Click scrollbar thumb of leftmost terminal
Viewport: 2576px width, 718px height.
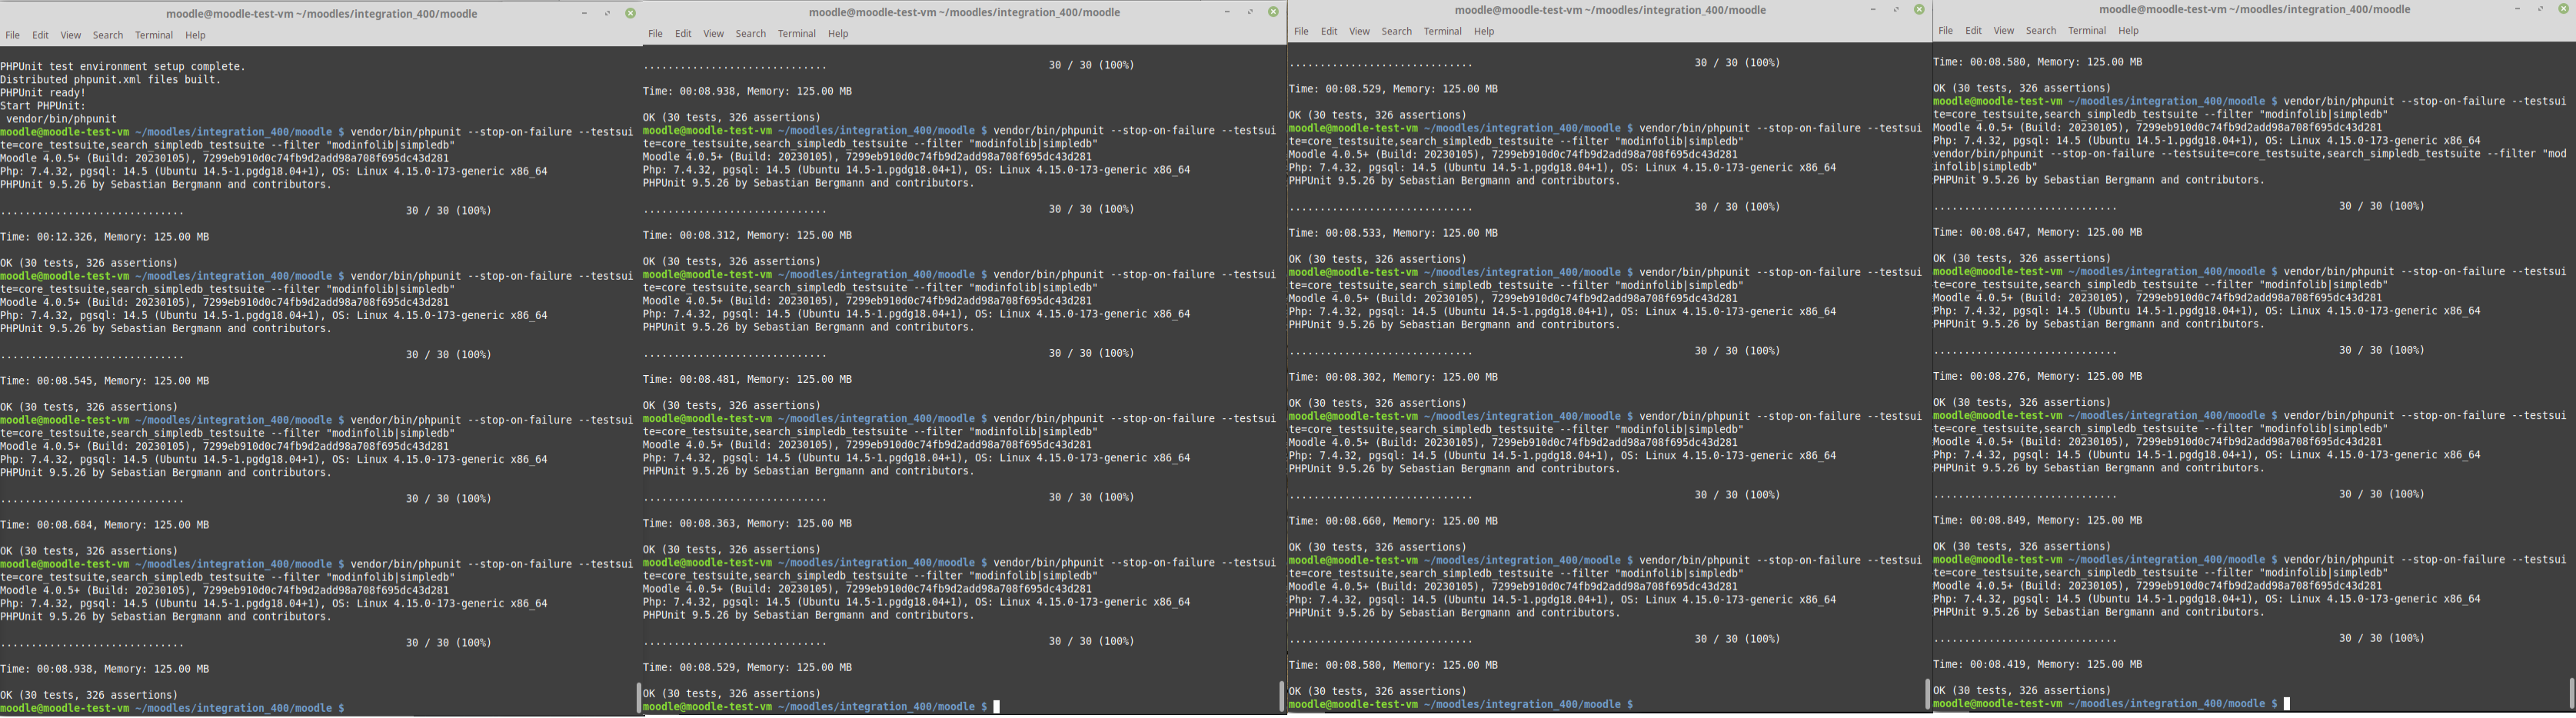click(x=638, y=697)
